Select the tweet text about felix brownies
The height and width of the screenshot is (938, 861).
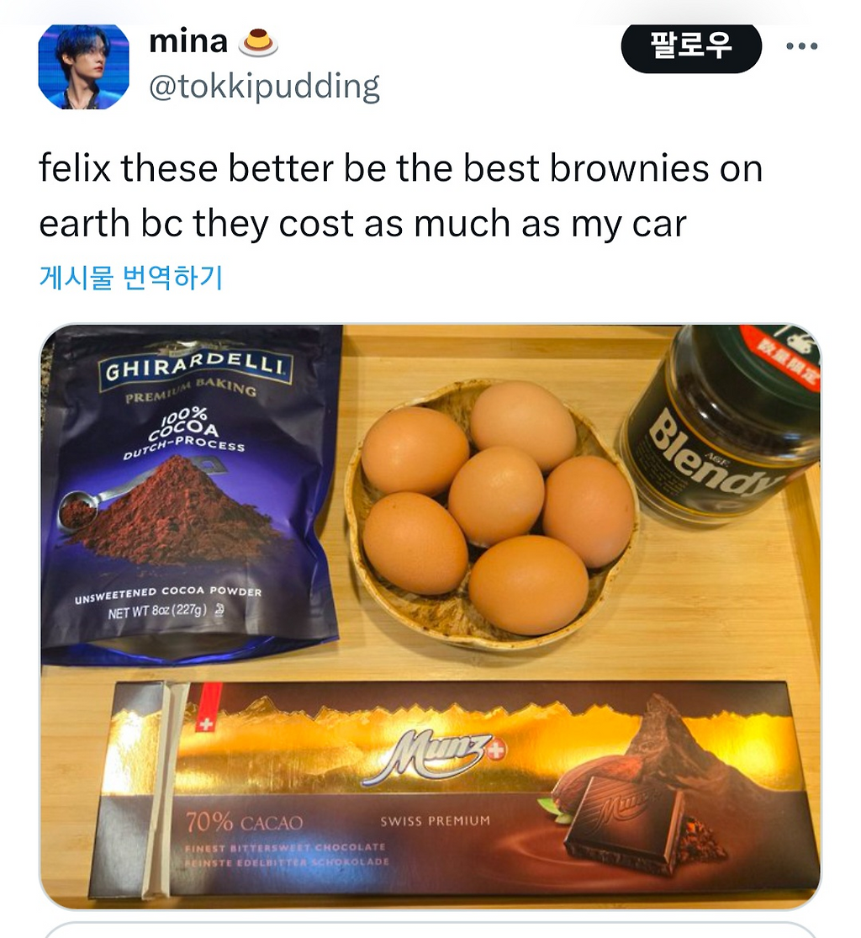(400, 196)
